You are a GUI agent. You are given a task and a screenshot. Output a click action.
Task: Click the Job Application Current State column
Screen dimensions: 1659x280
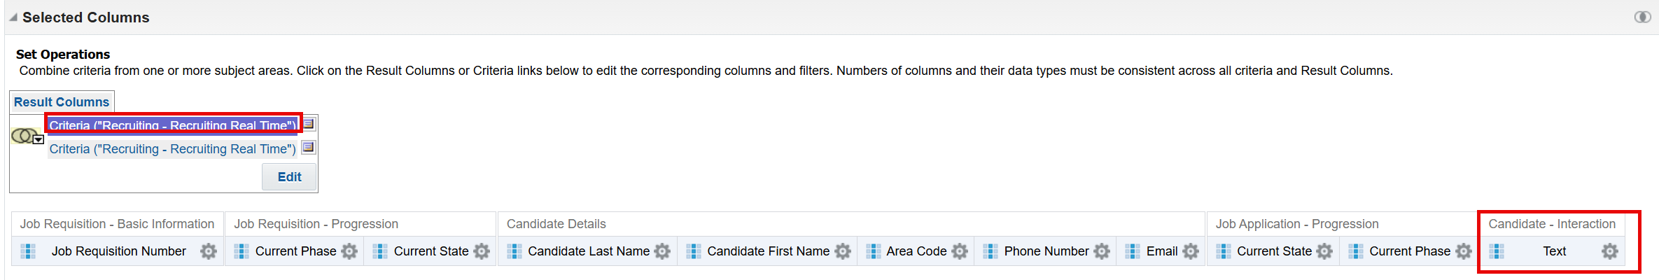click(1273, 251)
